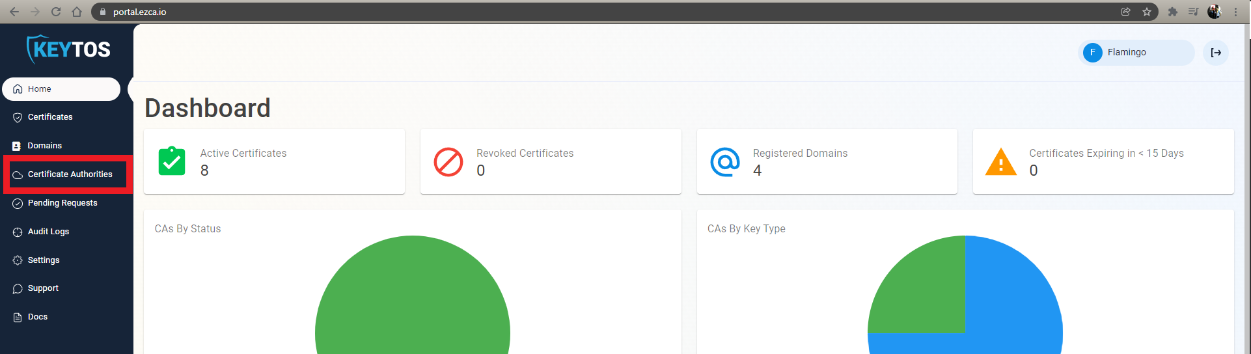
Task: Open the browser profile avatar
Action: point(1215,12)
